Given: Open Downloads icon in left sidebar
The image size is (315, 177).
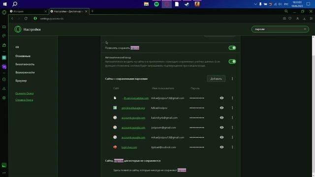Looking at the screenshot, I should click(4, 88).
